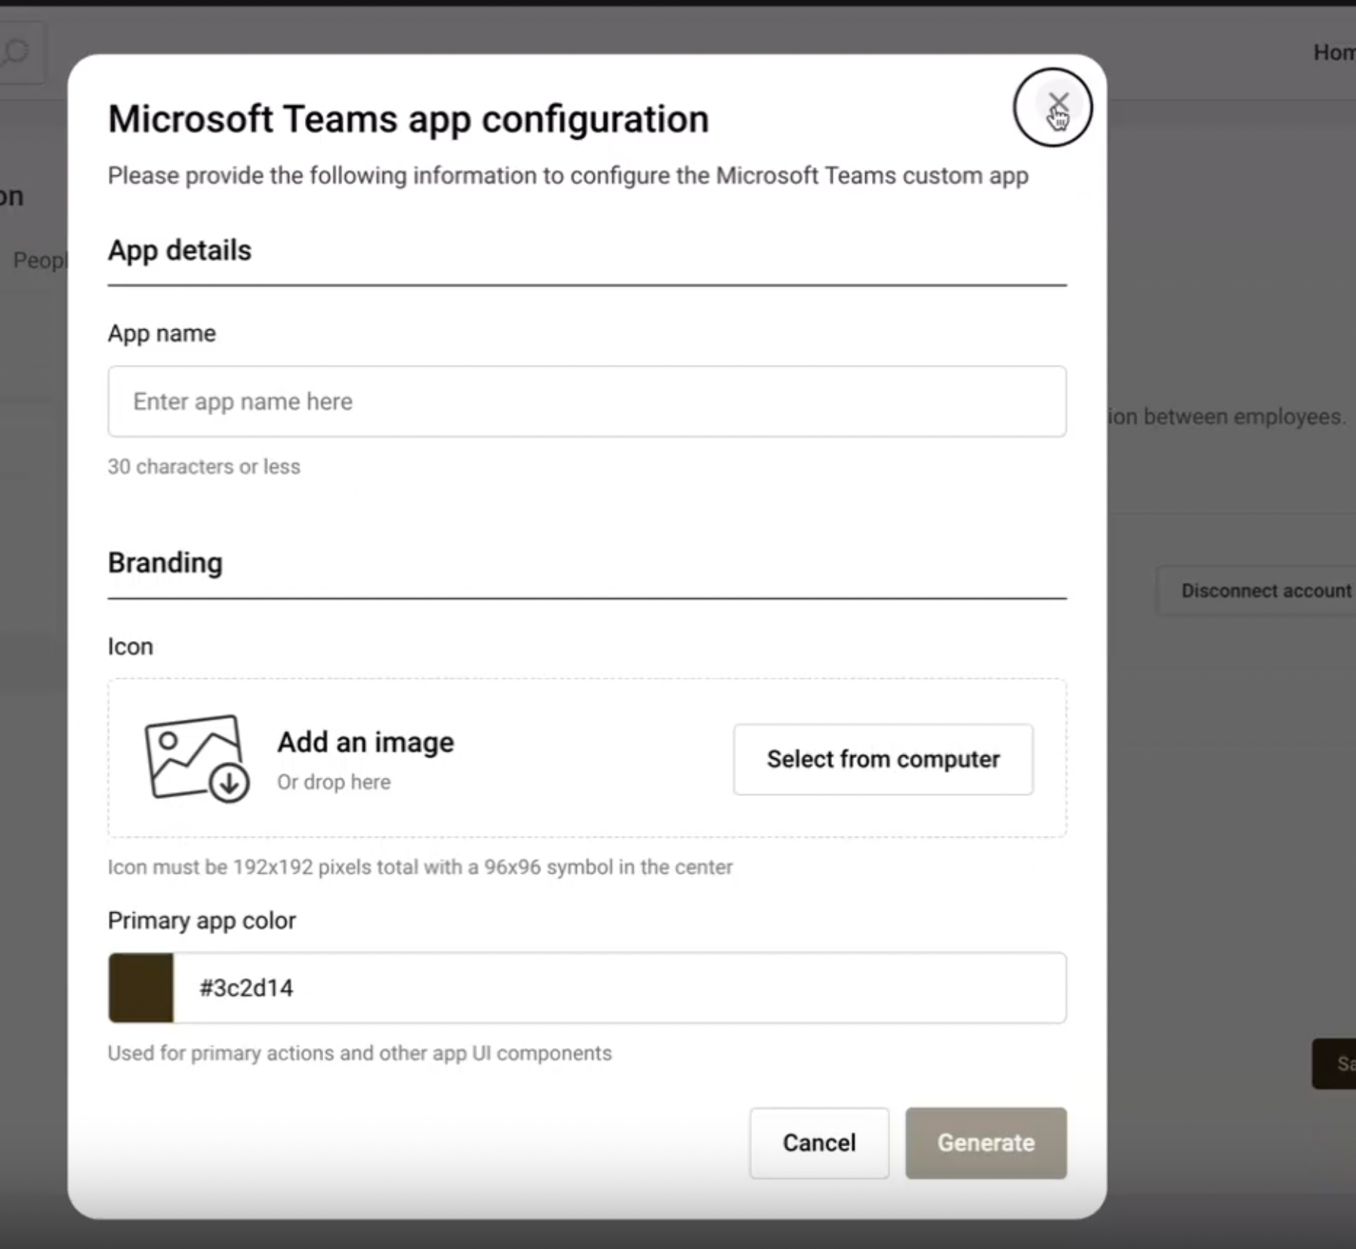
Task: Click the add image placeholder icon
Action: point(196,758)
